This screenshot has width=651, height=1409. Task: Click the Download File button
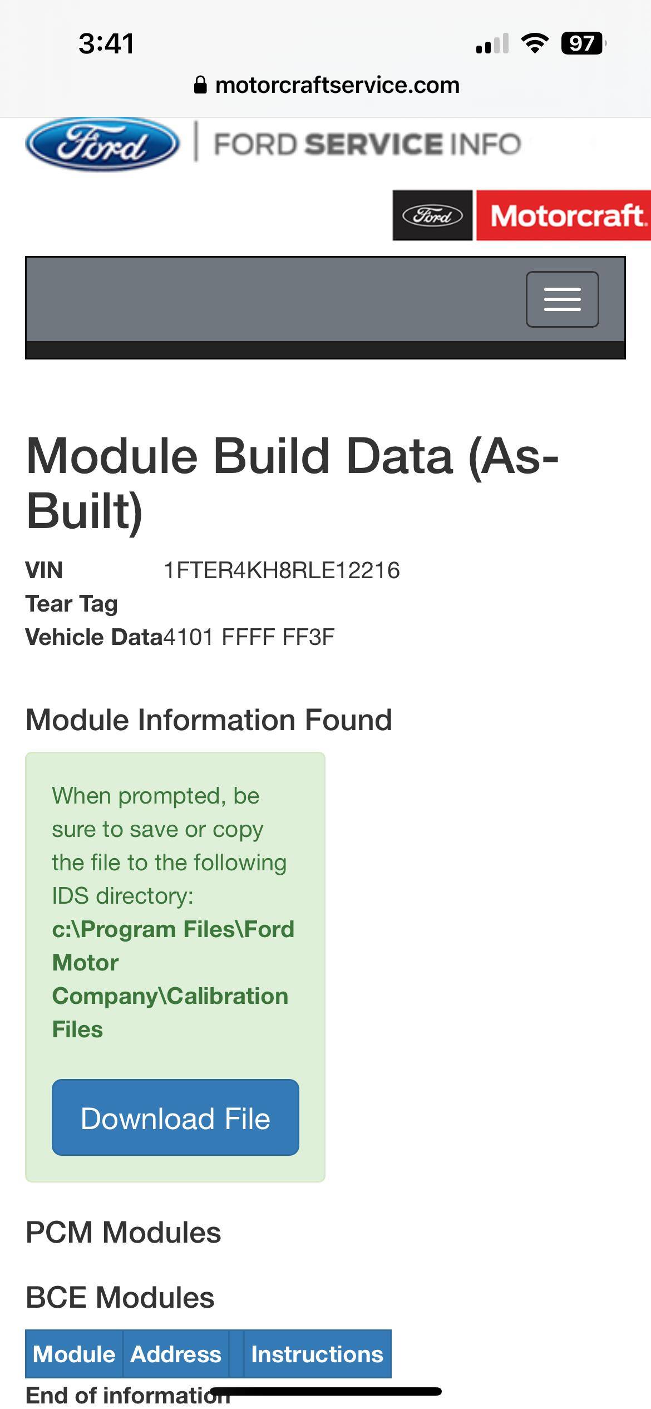click(175, 1117)
